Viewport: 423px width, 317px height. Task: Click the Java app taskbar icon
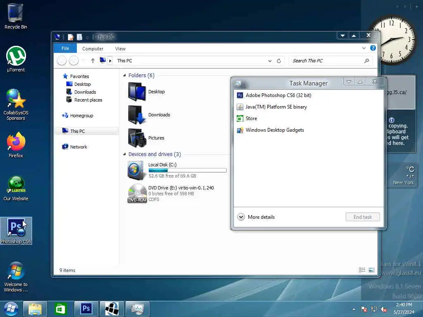[112, 309]
